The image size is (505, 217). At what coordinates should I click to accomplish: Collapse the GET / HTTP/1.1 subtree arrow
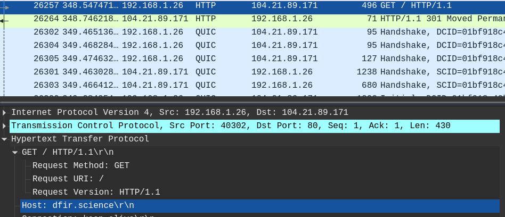[15, 152]
